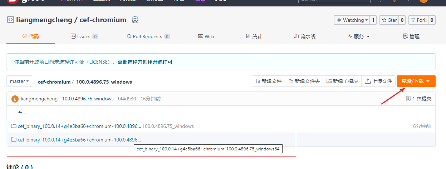Click the Wiki book icon
The height and width of the screenshot is (169, 446).
[x=201, y=36]
